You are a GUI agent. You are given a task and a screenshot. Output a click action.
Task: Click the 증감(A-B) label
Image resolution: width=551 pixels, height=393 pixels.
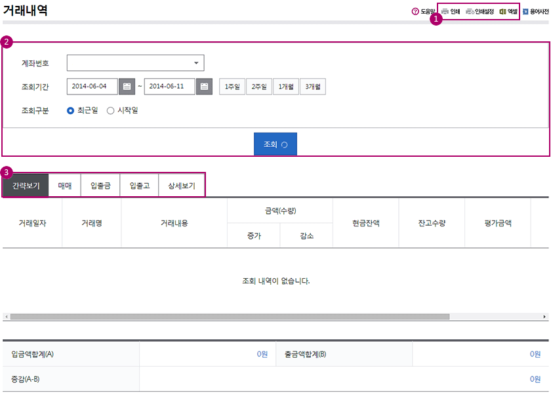[x=26, y=379]
